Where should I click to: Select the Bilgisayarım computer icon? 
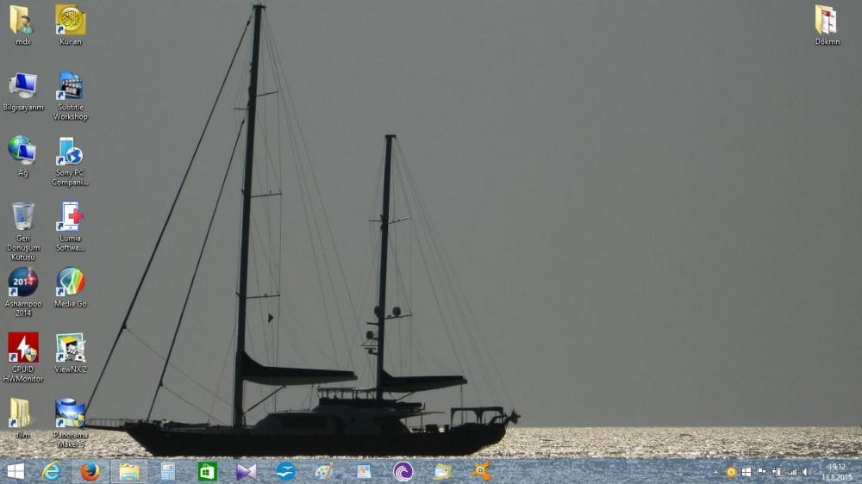[x=23, y=87]
